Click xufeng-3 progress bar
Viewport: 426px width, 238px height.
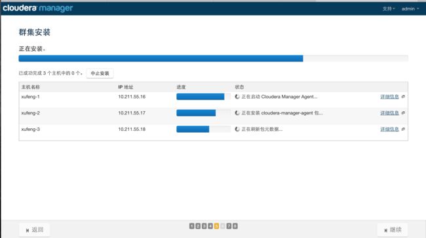coord(203,129)
